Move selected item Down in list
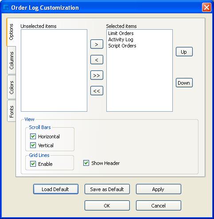214x219 pixels. 184,83
